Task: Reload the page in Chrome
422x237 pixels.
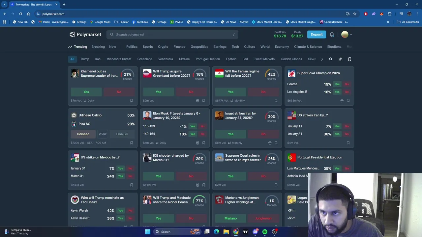Action: [20, 14]
